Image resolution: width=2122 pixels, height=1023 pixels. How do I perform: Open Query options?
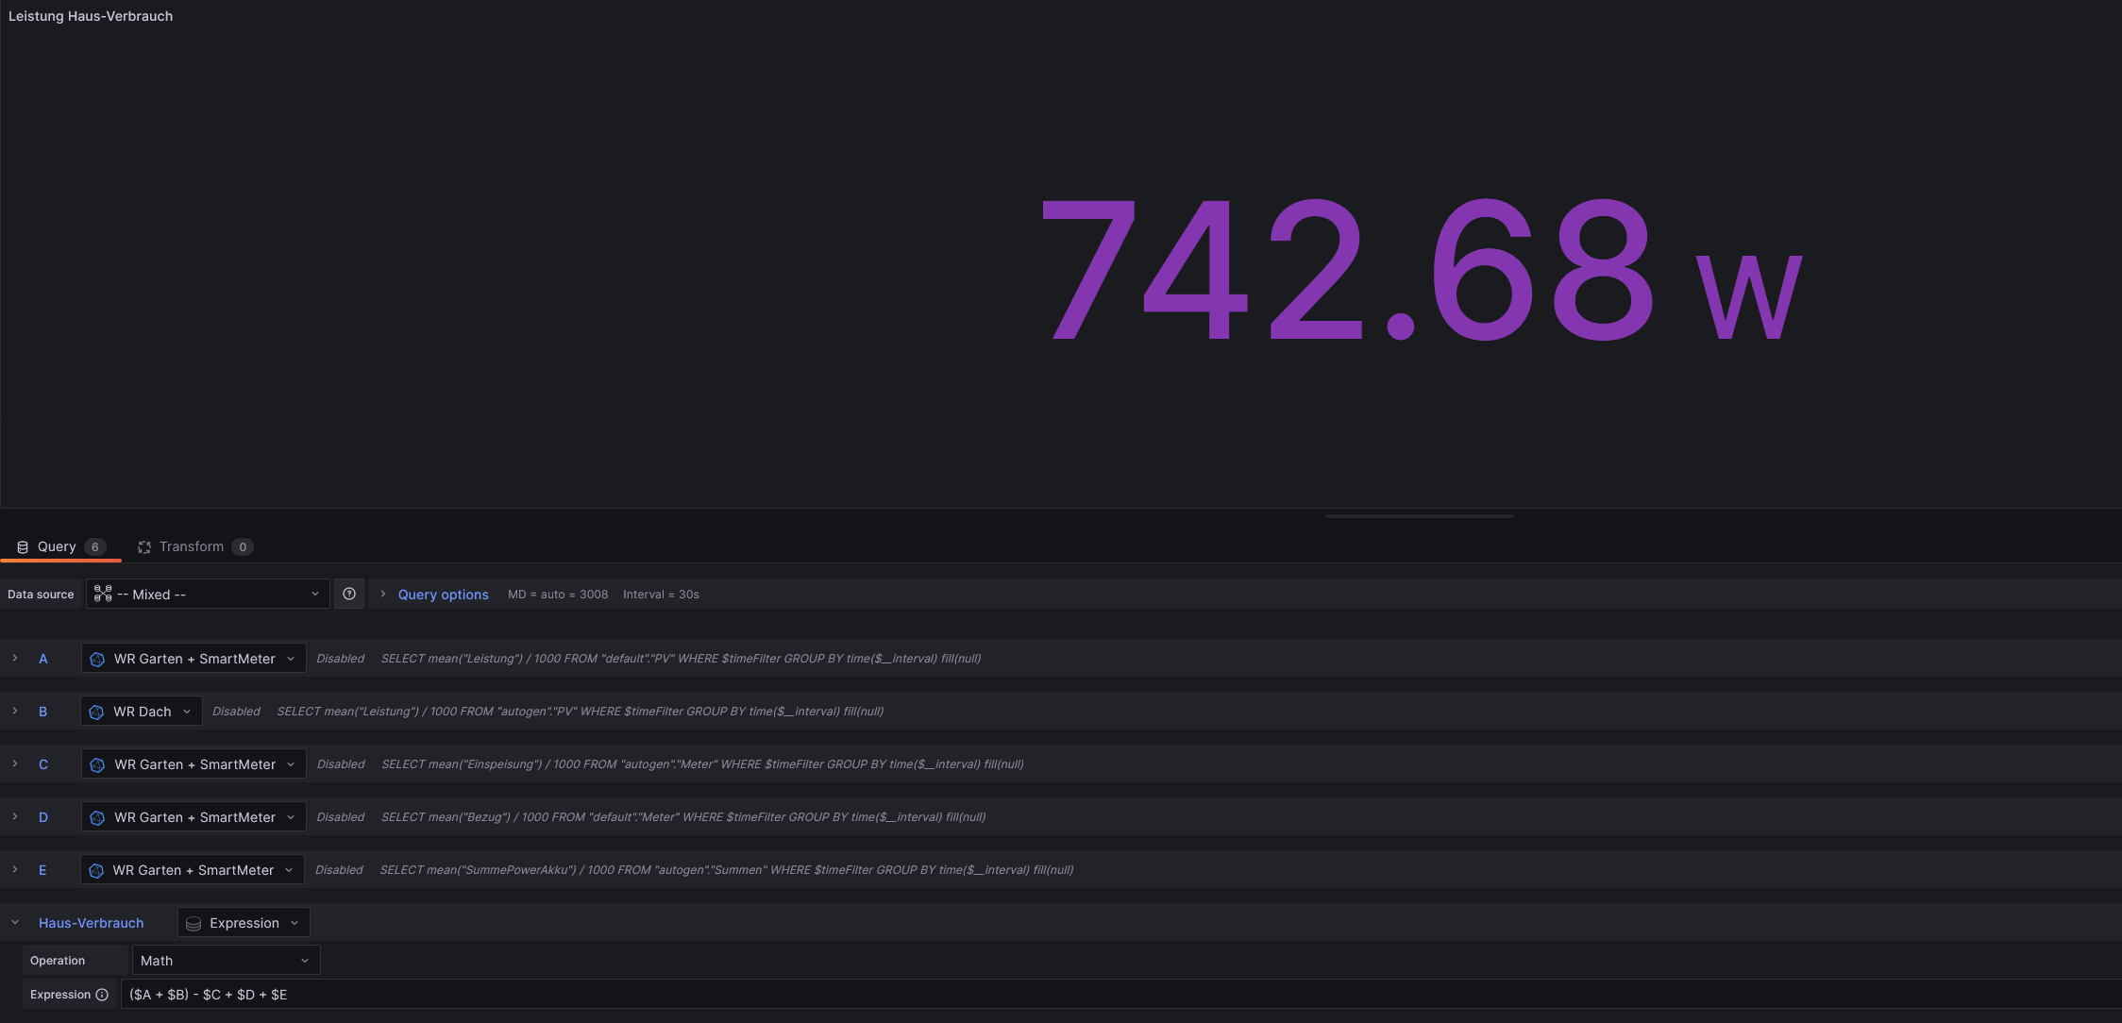pos(443,595)
